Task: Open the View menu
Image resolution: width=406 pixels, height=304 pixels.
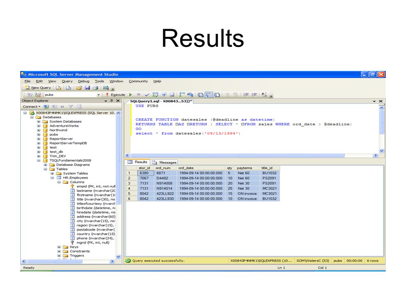Action: (52, 81)
